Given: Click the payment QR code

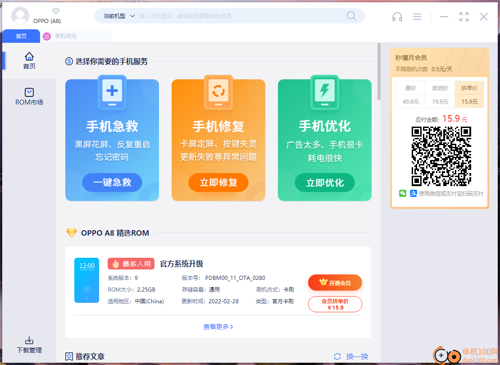Looking at the screenshot, I should click(x=441, y=156).
